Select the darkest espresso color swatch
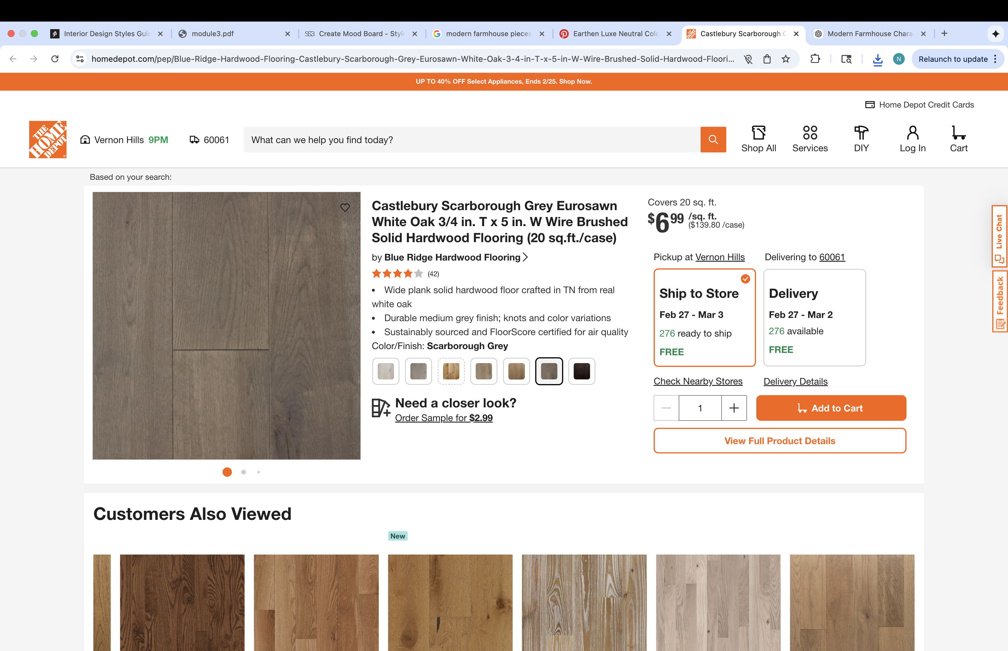This screenshot has height=651, width=1008. 581,371
